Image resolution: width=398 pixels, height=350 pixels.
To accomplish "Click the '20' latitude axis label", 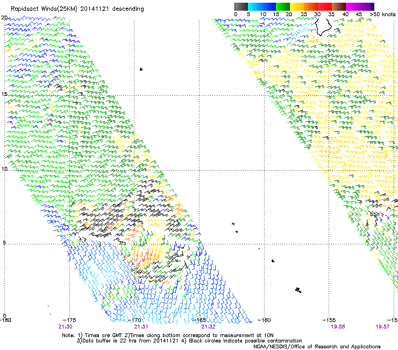I will [x=4, y=18].
